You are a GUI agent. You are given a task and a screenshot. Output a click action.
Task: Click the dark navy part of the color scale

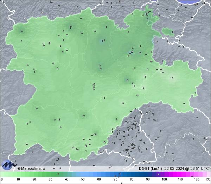coord(143,174)
